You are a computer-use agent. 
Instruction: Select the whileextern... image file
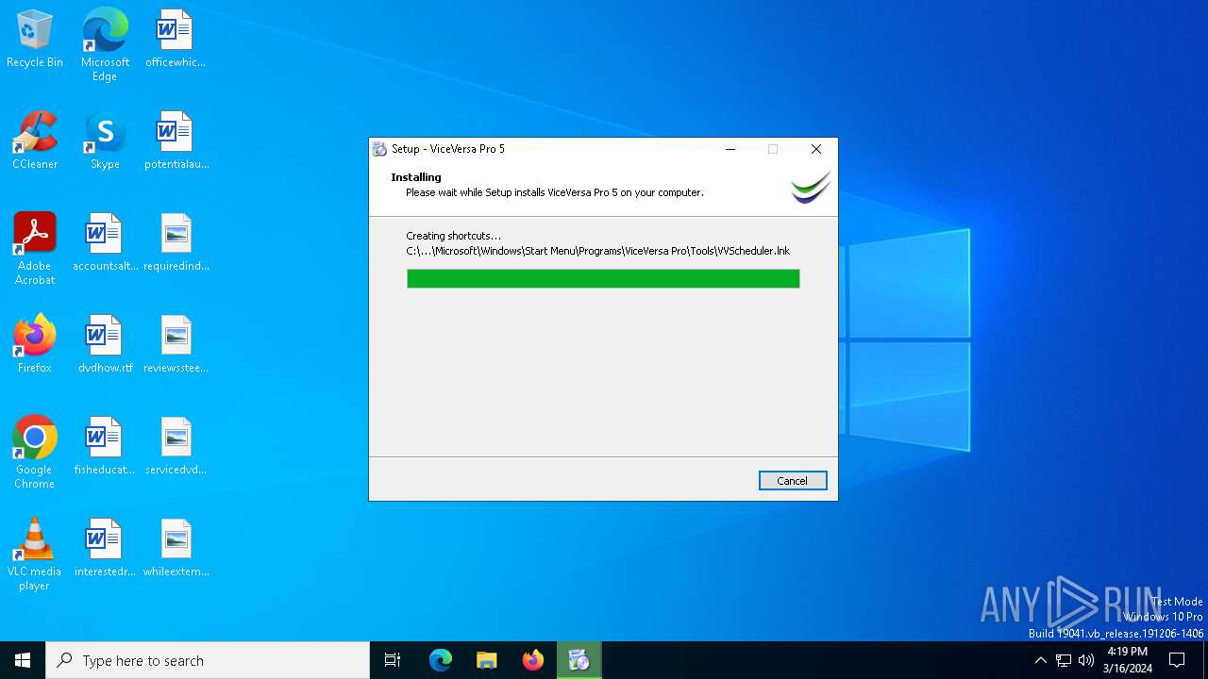tap(176, 549)
